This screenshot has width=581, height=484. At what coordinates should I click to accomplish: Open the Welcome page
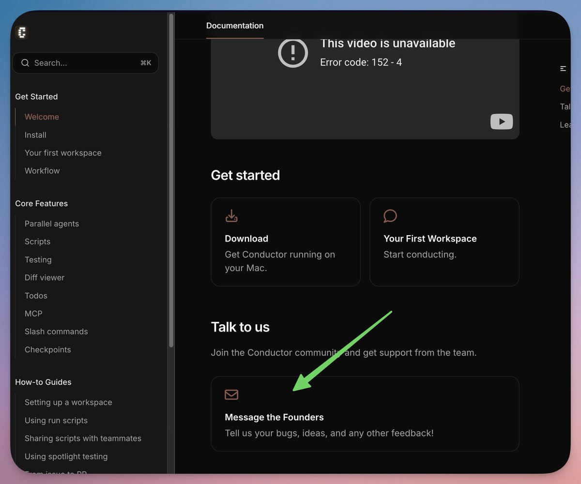[x=42, y=117]
